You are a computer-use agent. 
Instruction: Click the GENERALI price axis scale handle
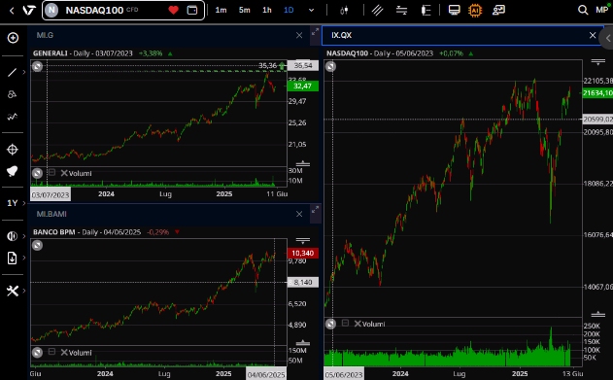[x=302, y=164]
